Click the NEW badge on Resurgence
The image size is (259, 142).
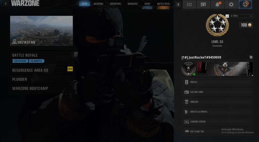pyautogui.click(x=70, y=69)
